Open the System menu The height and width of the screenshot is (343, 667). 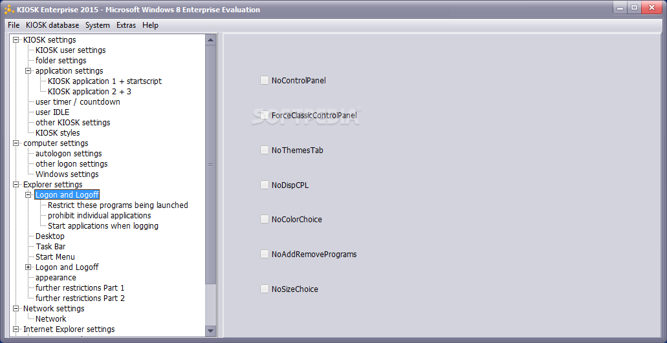98,25
